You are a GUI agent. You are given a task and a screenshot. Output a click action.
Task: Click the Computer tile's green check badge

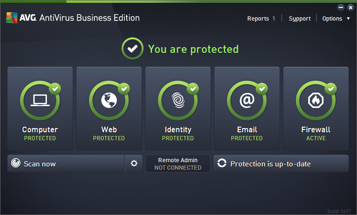pyautogui.click(x=55, y=88)
